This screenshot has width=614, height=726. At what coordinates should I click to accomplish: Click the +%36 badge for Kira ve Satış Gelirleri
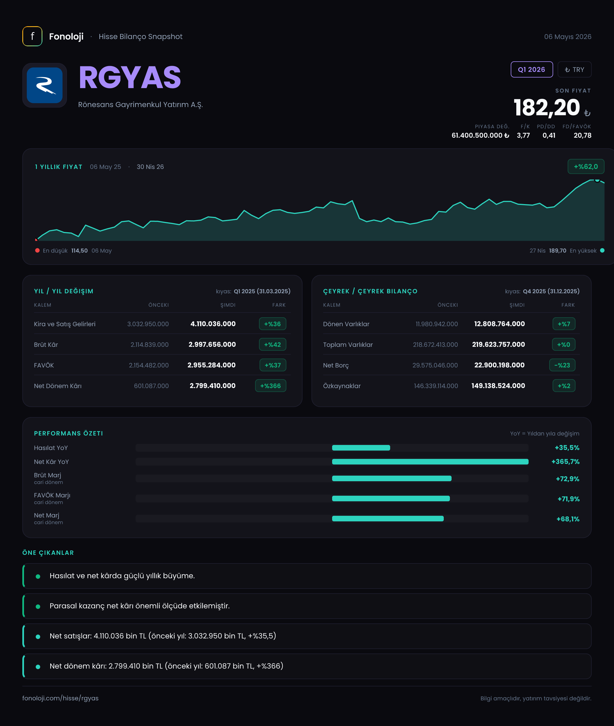pos(273,324)
